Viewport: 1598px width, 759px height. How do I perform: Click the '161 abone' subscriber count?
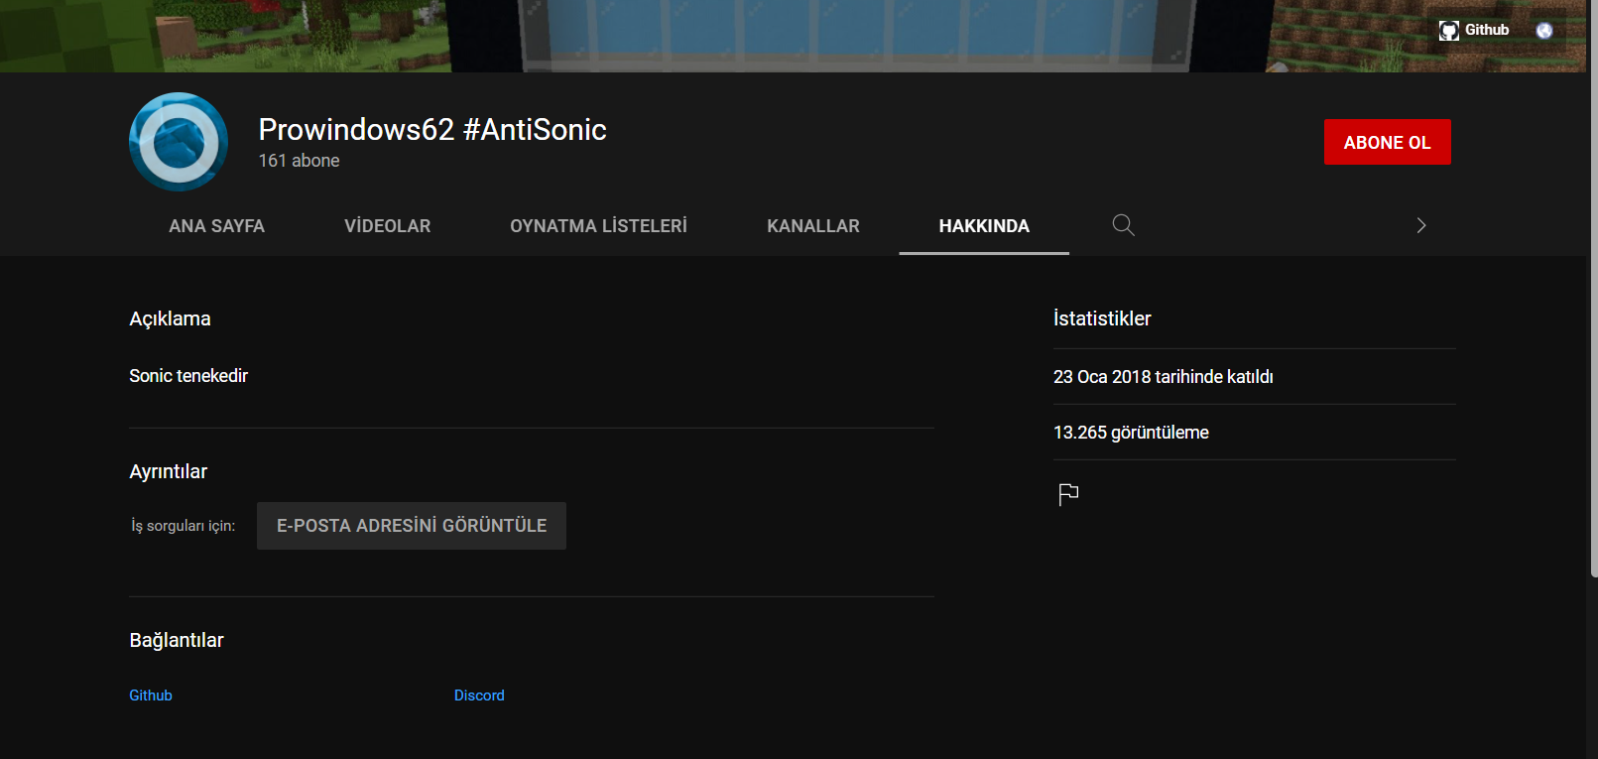click(x=300, y=161)
